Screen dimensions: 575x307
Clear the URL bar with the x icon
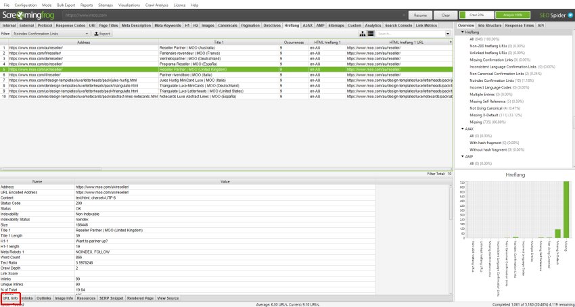(x=404, y=16)
